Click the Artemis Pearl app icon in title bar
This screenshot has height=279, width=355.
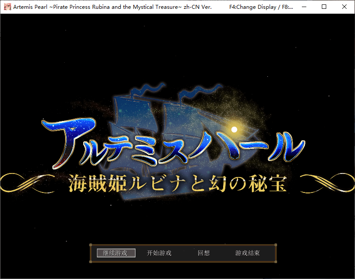click(x=7, y=7)
